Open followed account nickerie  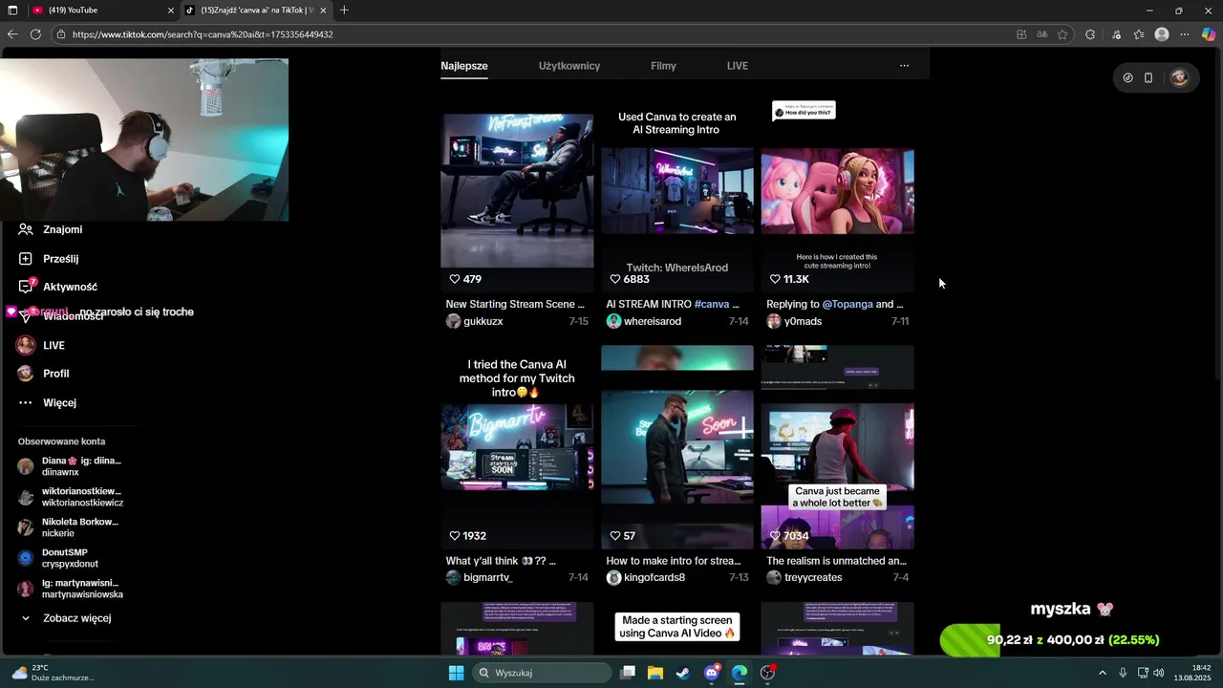pos(69,527)
